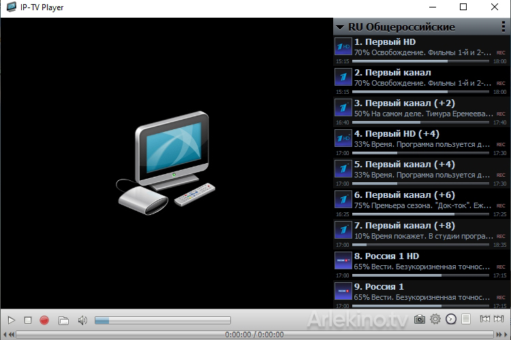Open the scheduler clock icon
This screenshot has height=340, width=511.
pos(451,319)
